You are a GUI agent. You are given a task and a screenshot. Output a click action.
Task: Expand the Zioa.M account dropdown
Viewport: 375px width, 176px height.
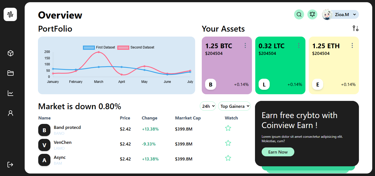coord(354,14)
